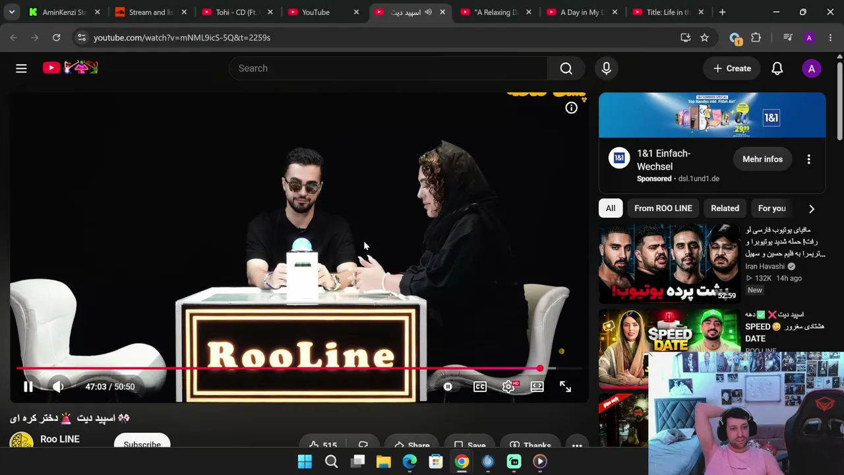Open Microsoft Store from the taskbar
The width and height of the screenshot is (844, 475).
coord(435,462)
